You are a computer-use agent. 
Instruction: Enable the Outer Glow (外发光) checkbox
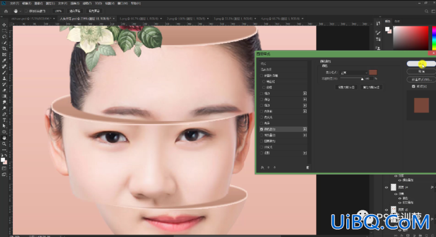(262, 147)
